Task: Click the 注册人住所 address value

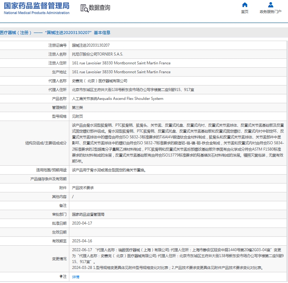Action: pos(121,63)
